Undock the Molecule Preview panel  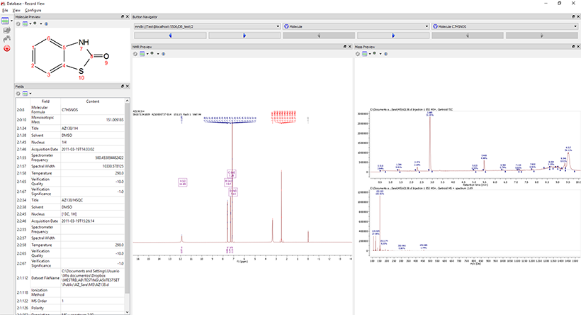pyautogui.click(x=121, y=16)
